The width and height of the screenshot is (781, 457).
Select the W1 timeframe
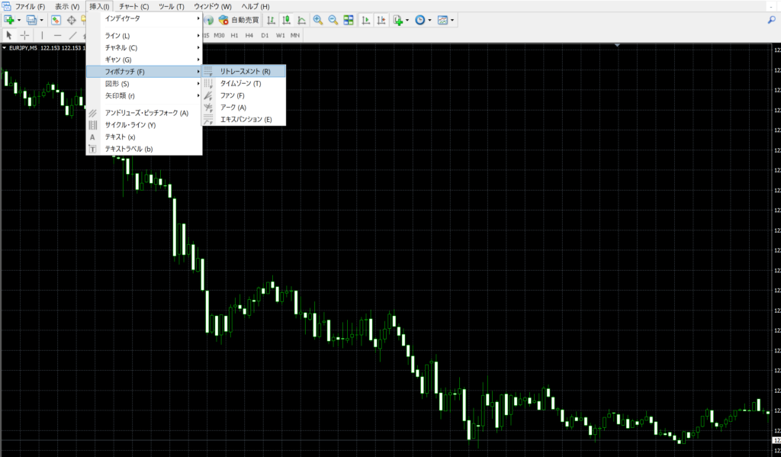[x=281, y=35]
